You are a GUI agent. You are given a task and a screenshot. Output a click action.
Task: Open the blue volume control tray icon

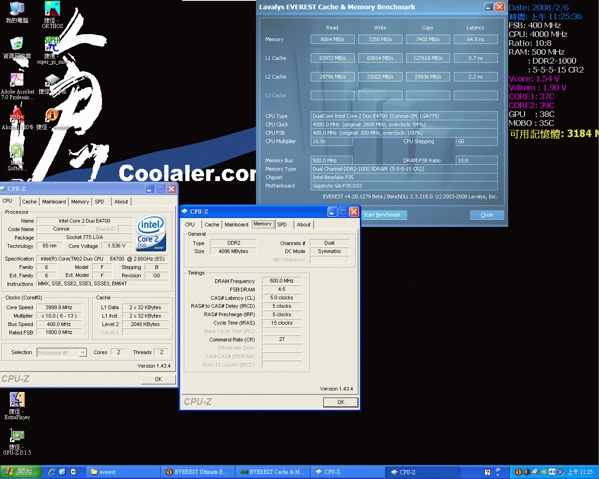(552, 472)
